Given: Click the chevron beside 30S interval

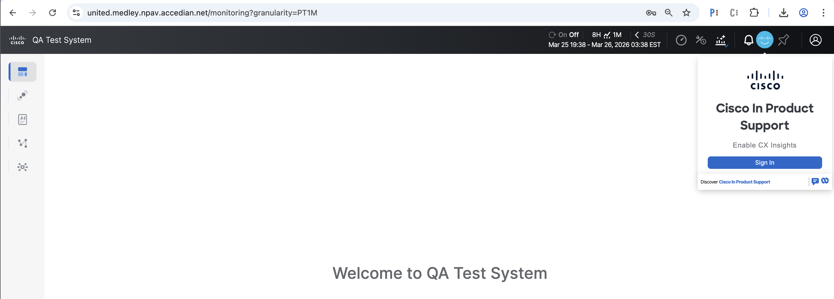Looking at the screenshot, I should click(637, 35).
